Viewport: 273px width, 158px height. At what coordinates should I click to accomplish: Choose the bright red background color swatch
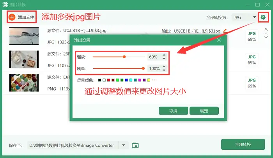109,80
